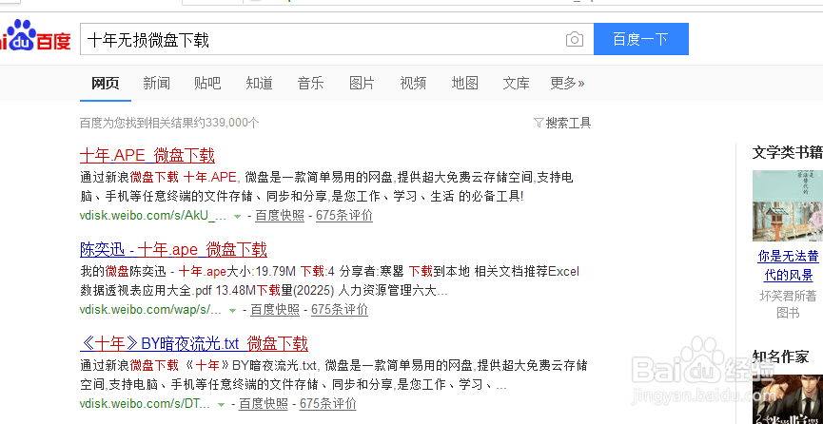
Task: Click URL vdisk.weibo.com/wap/s/...
Action: pyautogui.click(x=150, y=310)
